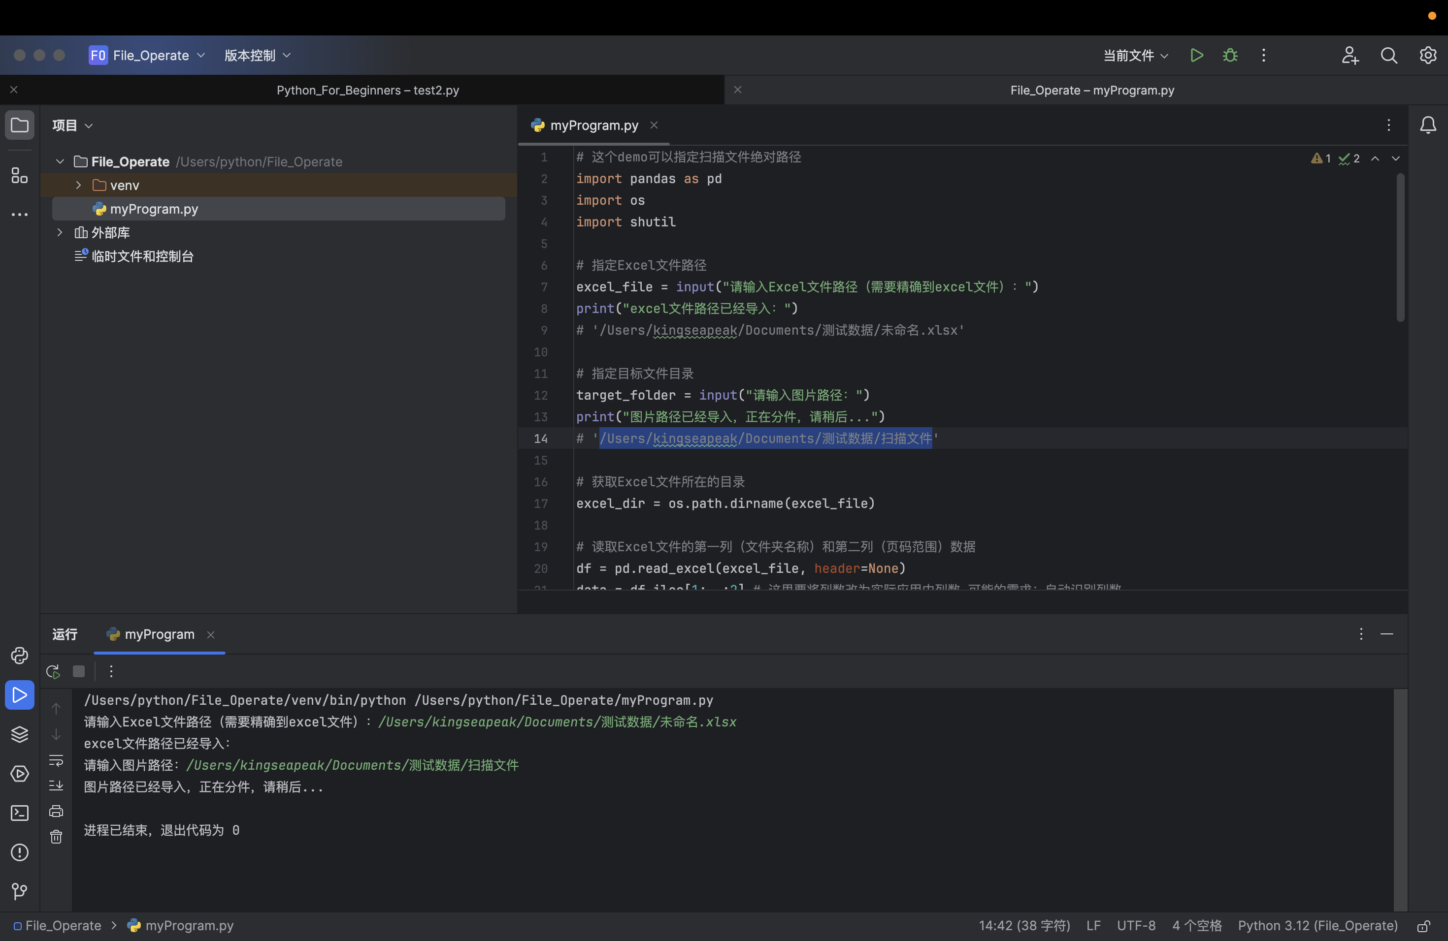Open the Terminal tool window icon

pyautogui.click(x=20, y=814)
